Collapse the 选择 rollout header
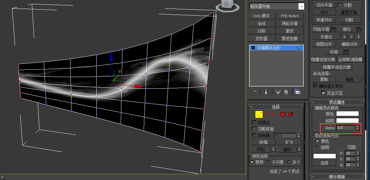Viewport: 370px width, 180px height. [275, 107]
